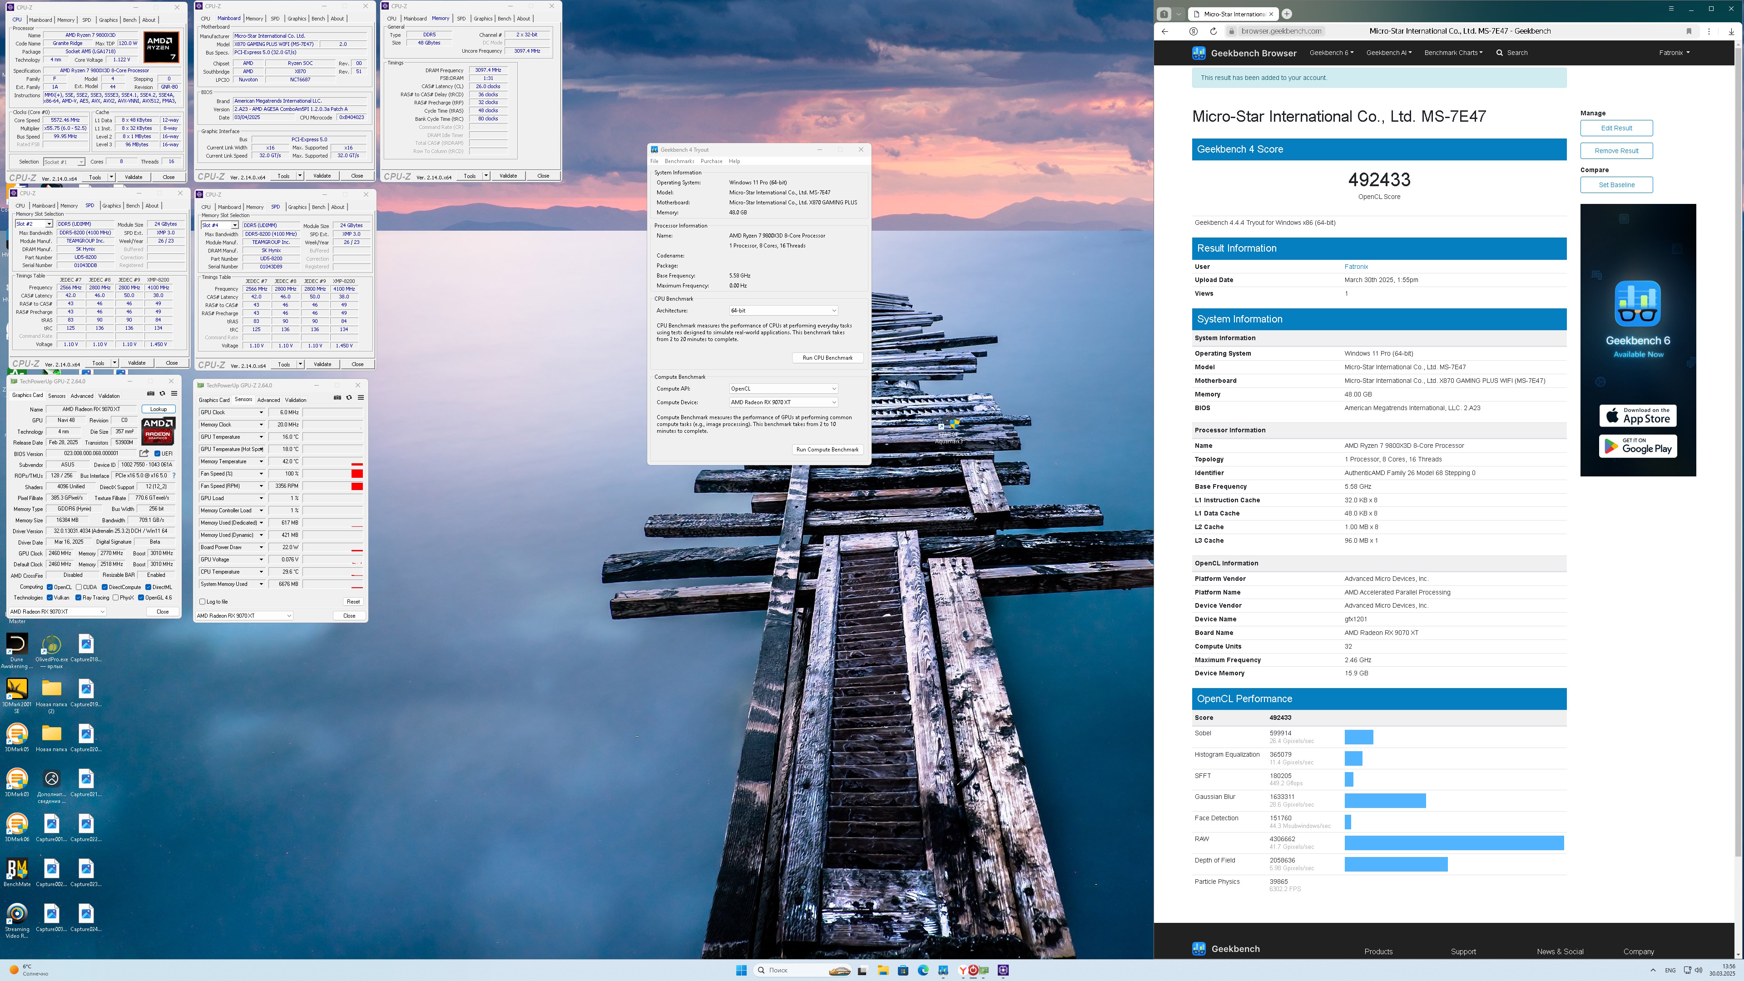Enable Log to file checkbox
The height and width of the screenshot is (981, 1744).
203,601
